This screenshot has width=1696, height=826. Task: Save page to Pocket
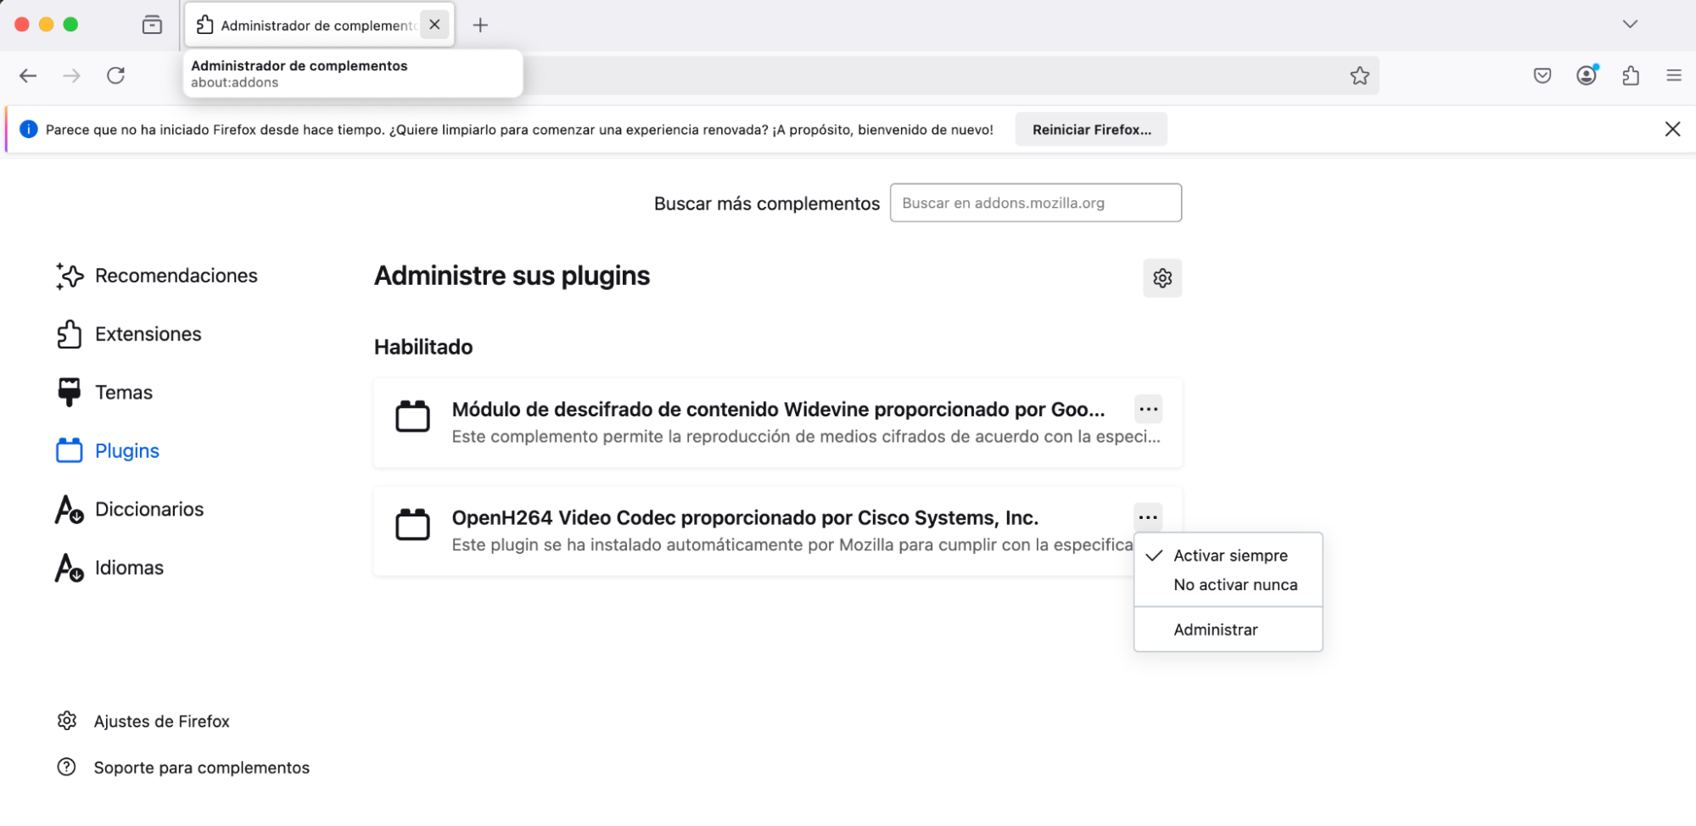pyautogui.click(x=1542, y=75)
